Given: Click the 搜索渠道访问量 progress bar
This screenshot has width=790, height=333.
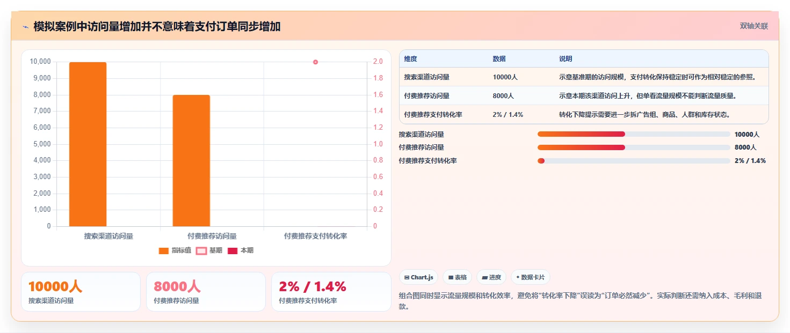Looking at the screenshot, I should tap(634, 134).
